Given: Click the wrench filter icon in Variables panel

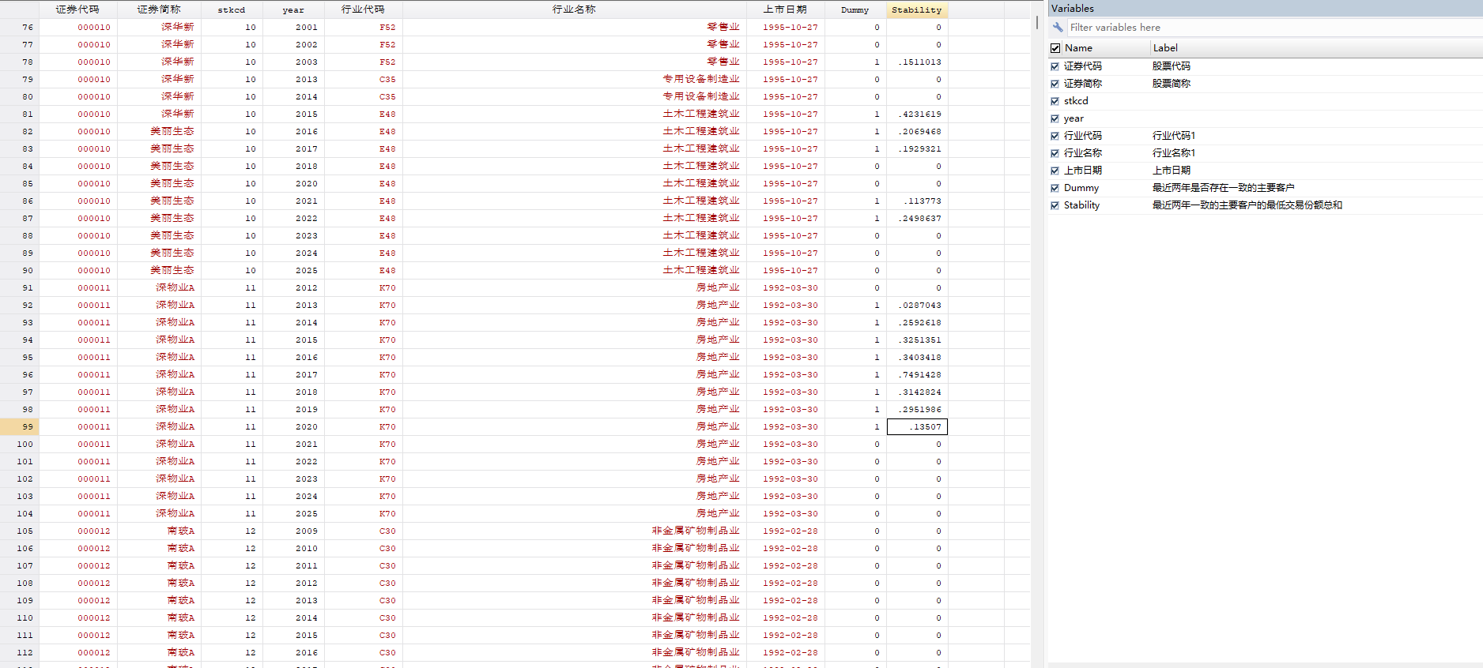Looking at the screenshot, I should coord(1058,27).
